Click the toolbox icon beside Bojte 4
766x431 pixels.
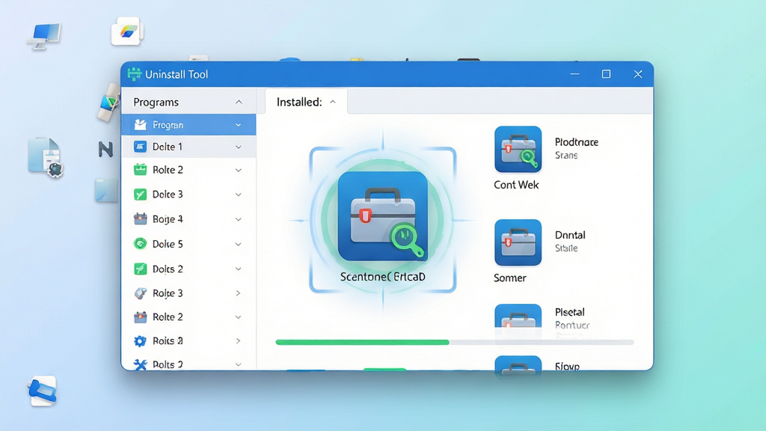pos(140,218)
